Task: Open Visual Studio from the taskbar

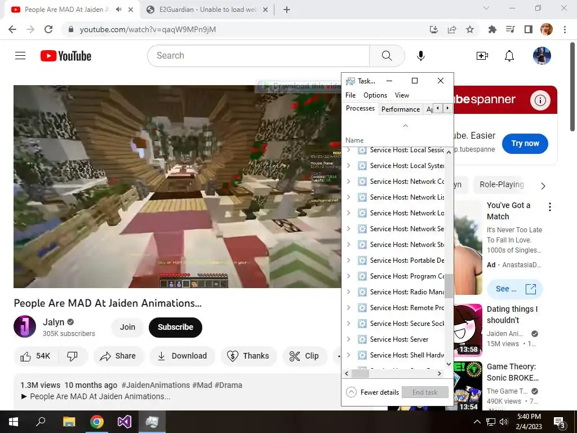Action: pyautogui.click(x=125, y=422)
